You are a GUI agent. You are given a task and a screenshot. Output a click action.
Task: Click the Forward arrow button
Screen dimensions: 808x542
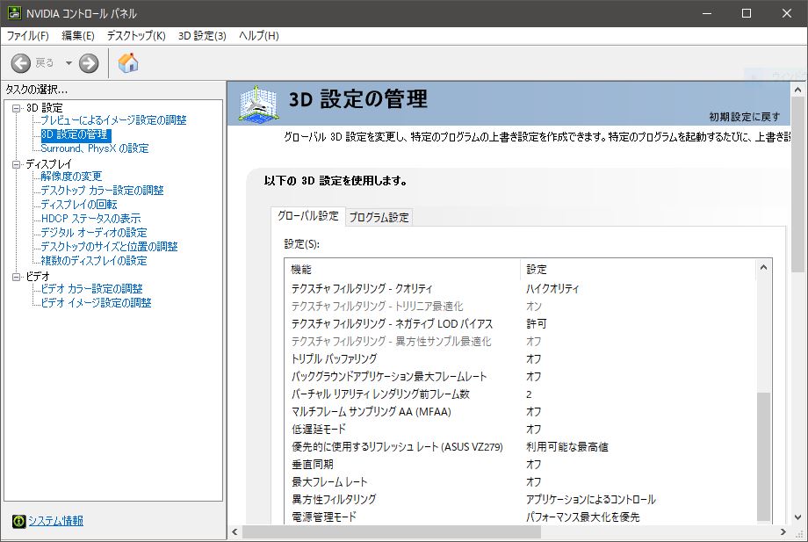click(x=89, y=63)
